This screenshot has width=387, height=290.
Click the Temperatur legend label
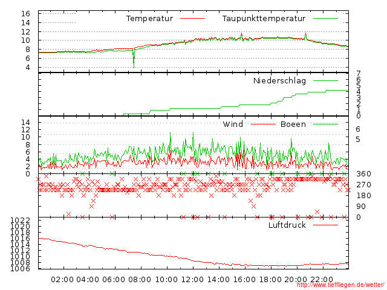click(149, 19)
